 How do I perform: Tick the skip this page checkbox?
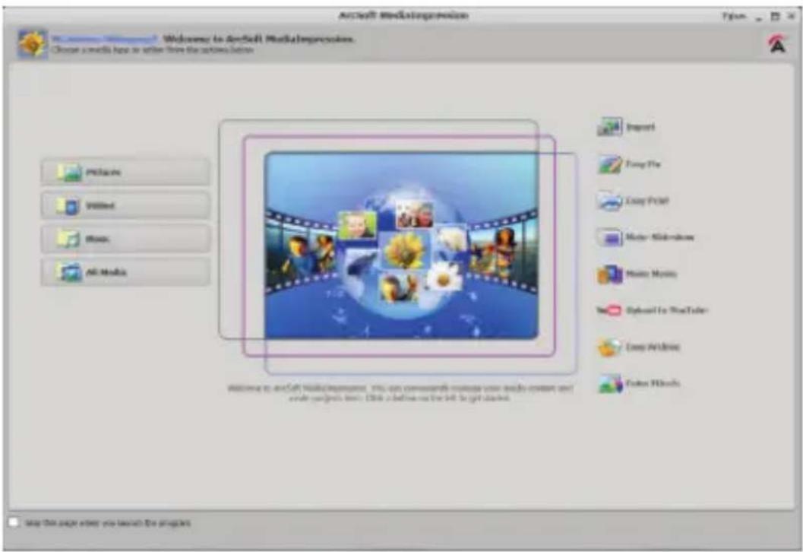[14, 522]
